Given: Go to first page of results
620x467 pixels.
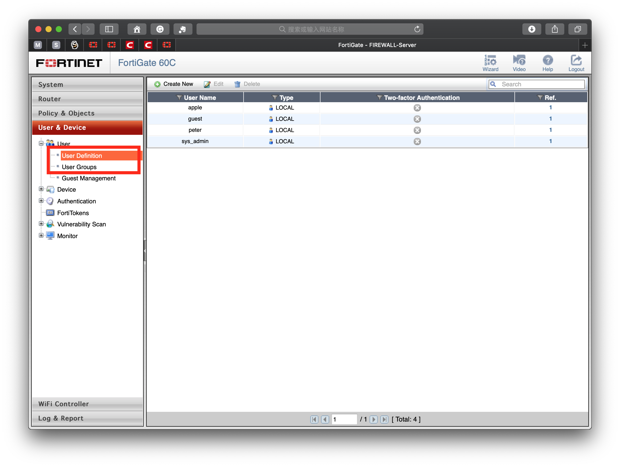Looking at the screenshot, I should pos(314,419).
